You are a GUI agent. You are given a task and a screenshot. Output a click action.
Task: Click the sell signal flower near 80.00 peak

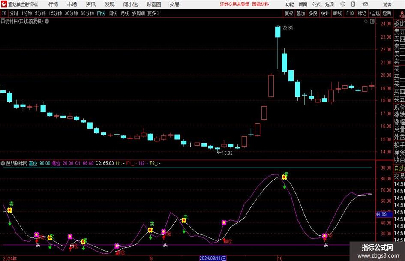click(x=285, y=177)
